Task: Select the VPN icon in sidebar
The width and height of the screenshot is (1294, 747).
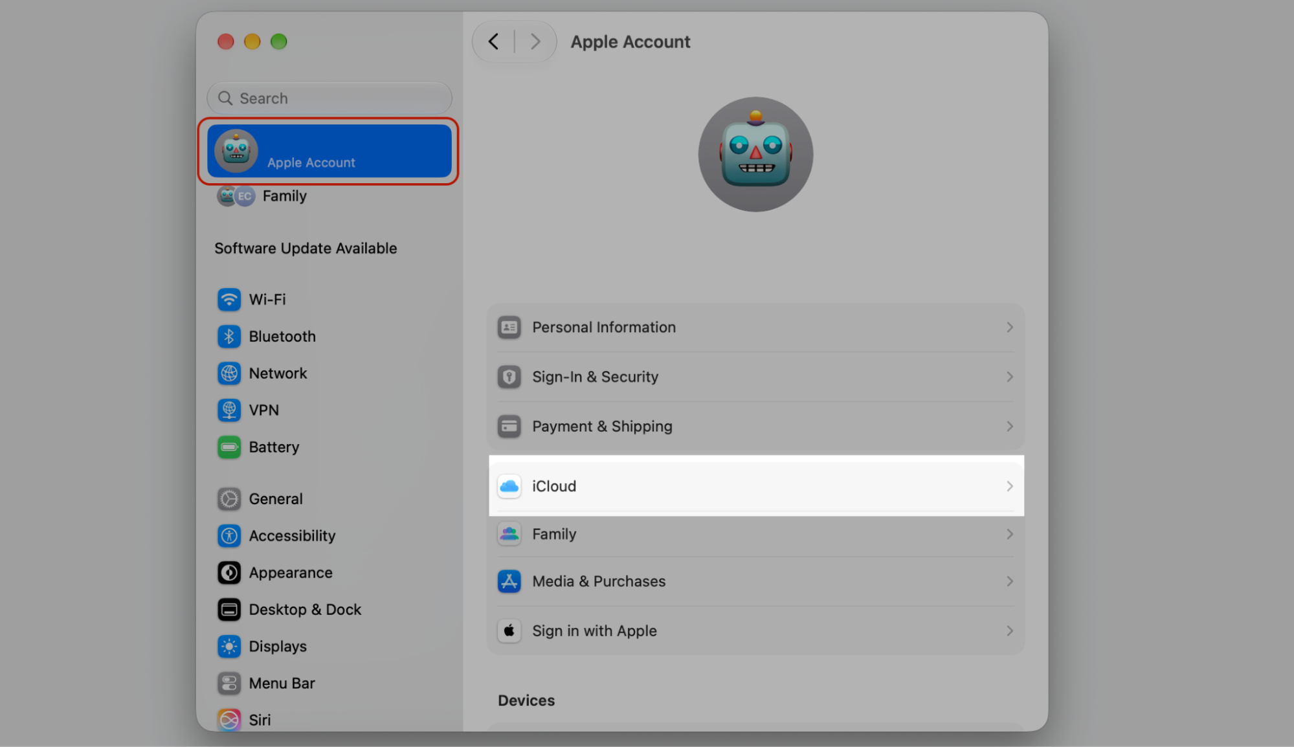Action: pyautogui.click(x=229, y=410)
